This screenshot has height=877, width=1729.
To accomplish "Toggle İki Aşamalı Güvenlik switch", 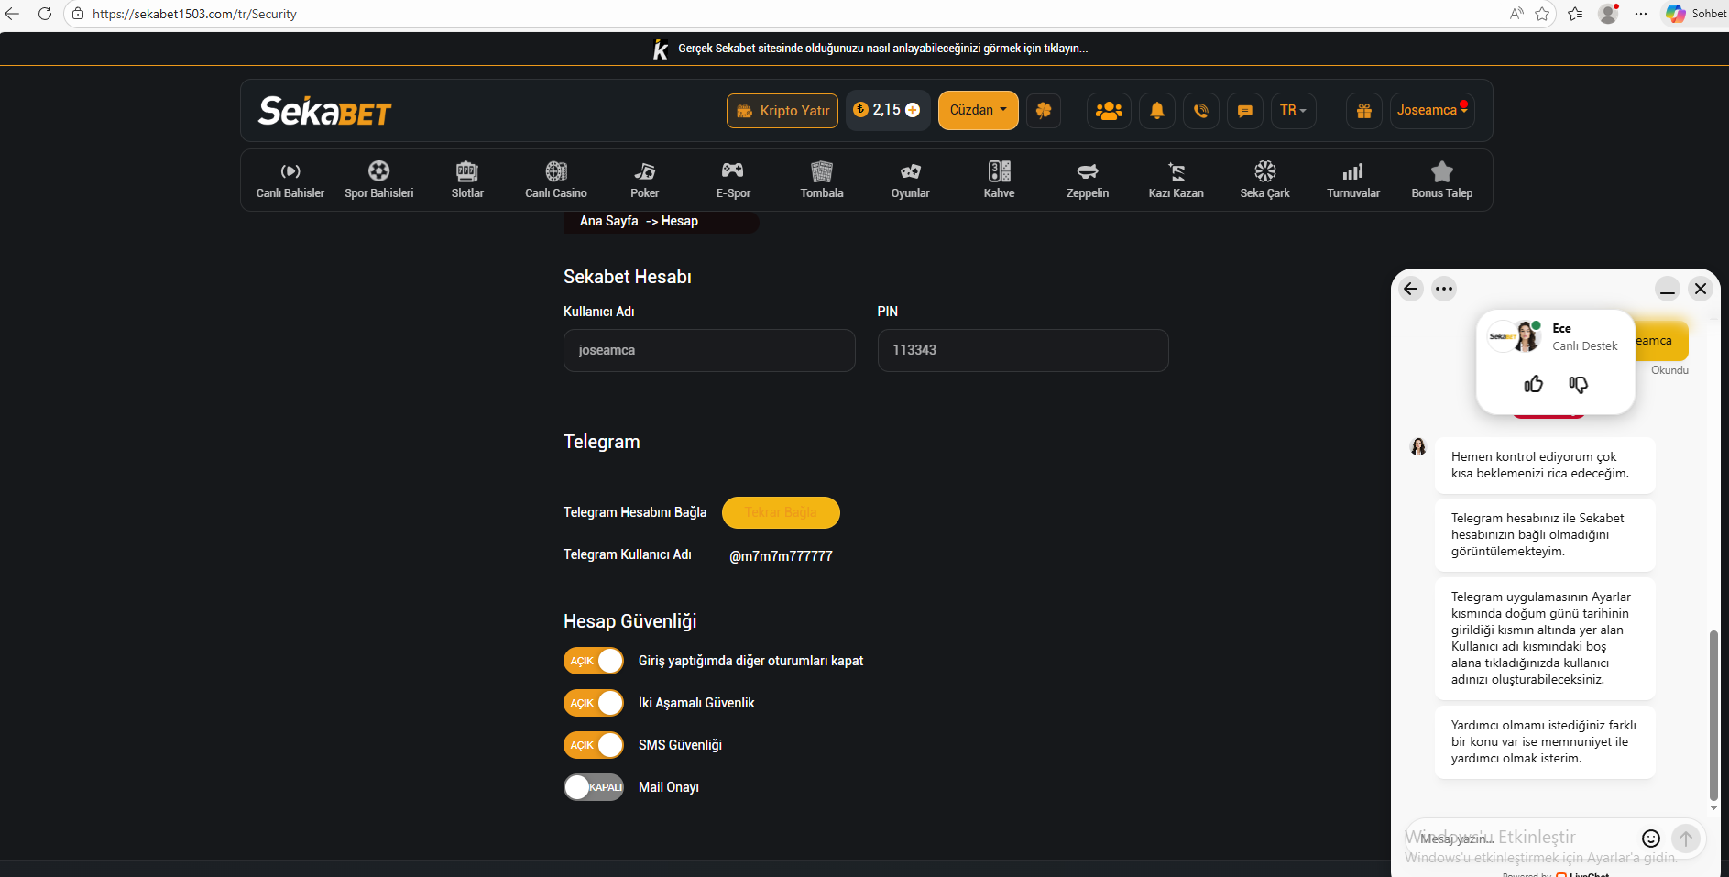I will (594, 703).
